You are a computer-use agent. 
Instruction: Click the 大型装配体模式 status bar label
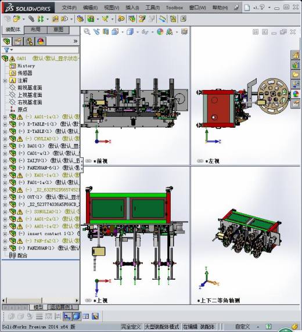[x=162, y=327]
